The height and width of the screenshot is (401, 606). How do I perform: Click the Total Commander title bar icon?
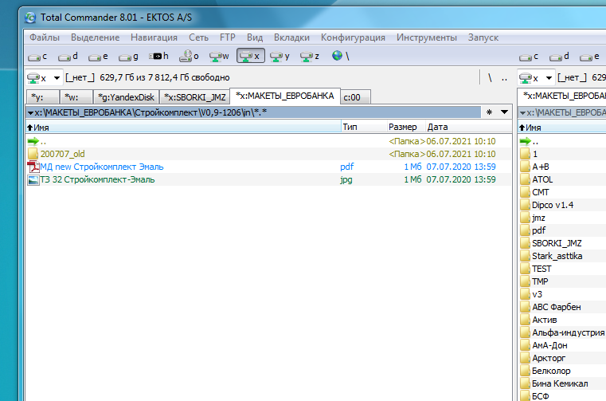click(30, 18)
